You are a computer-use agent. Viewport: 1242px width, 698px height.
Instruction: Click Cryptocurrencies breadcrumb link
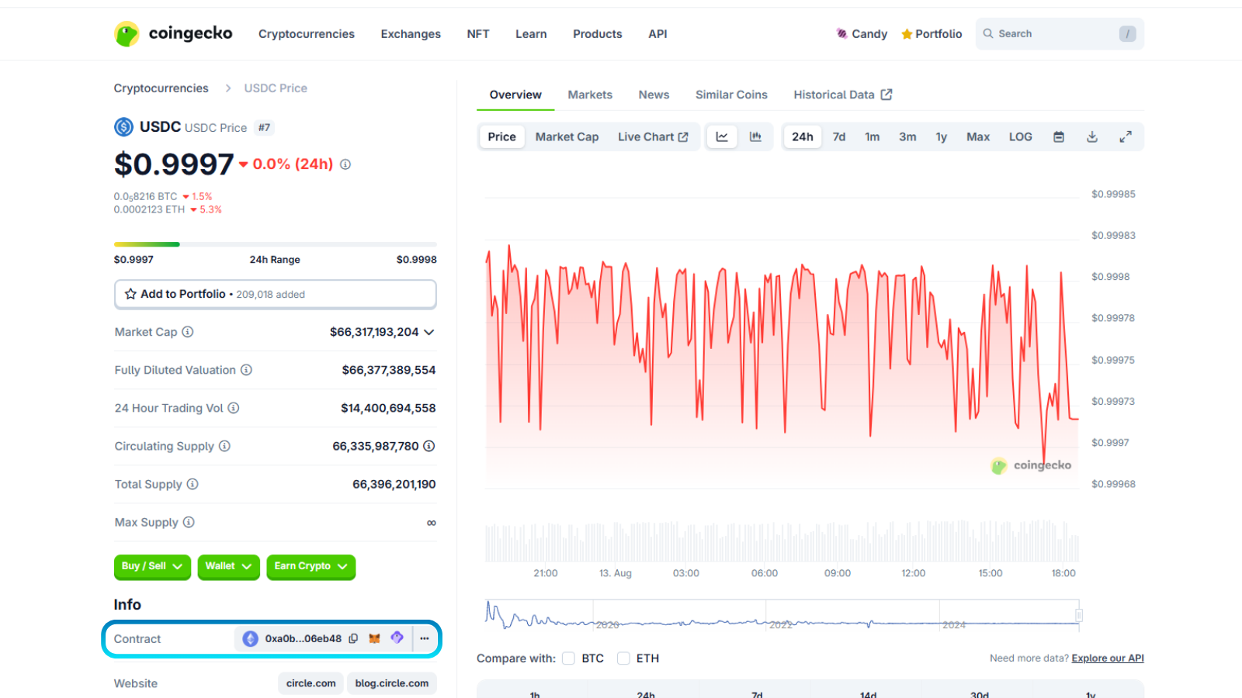click(x=161, y=88)
